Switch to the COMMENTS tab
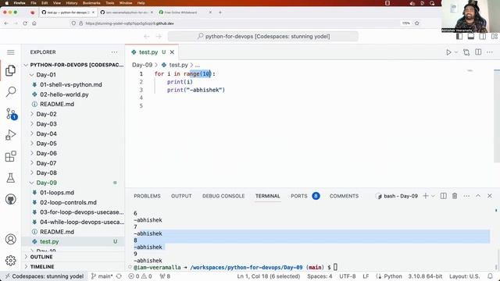This screenshot has height=281, width=500. pyautogui.click(x=344, y=196)
